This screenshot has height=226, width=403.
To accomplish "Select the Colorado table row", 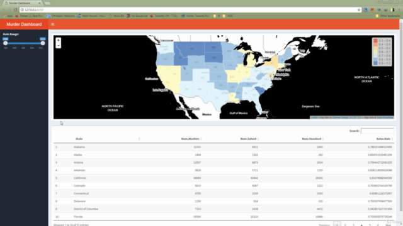I will (x=224, y=186).
